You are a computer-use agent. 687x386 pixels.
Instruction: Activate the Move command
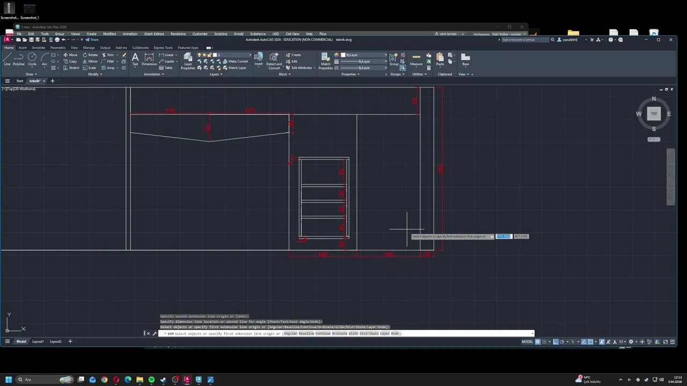pyautogui.click(x=70, y=55)
